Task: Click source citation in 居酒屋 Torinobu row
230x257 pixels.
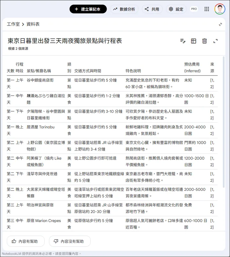Action: [x=212, y=130]
